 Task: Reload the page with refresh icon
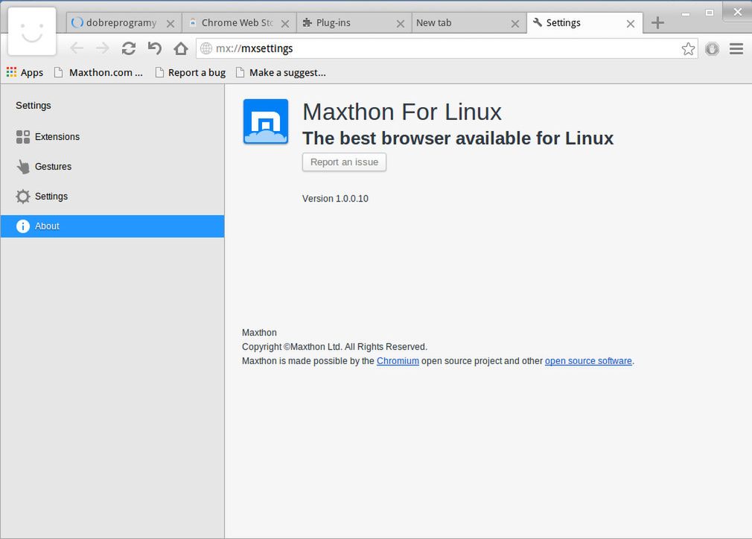[129, 48]
